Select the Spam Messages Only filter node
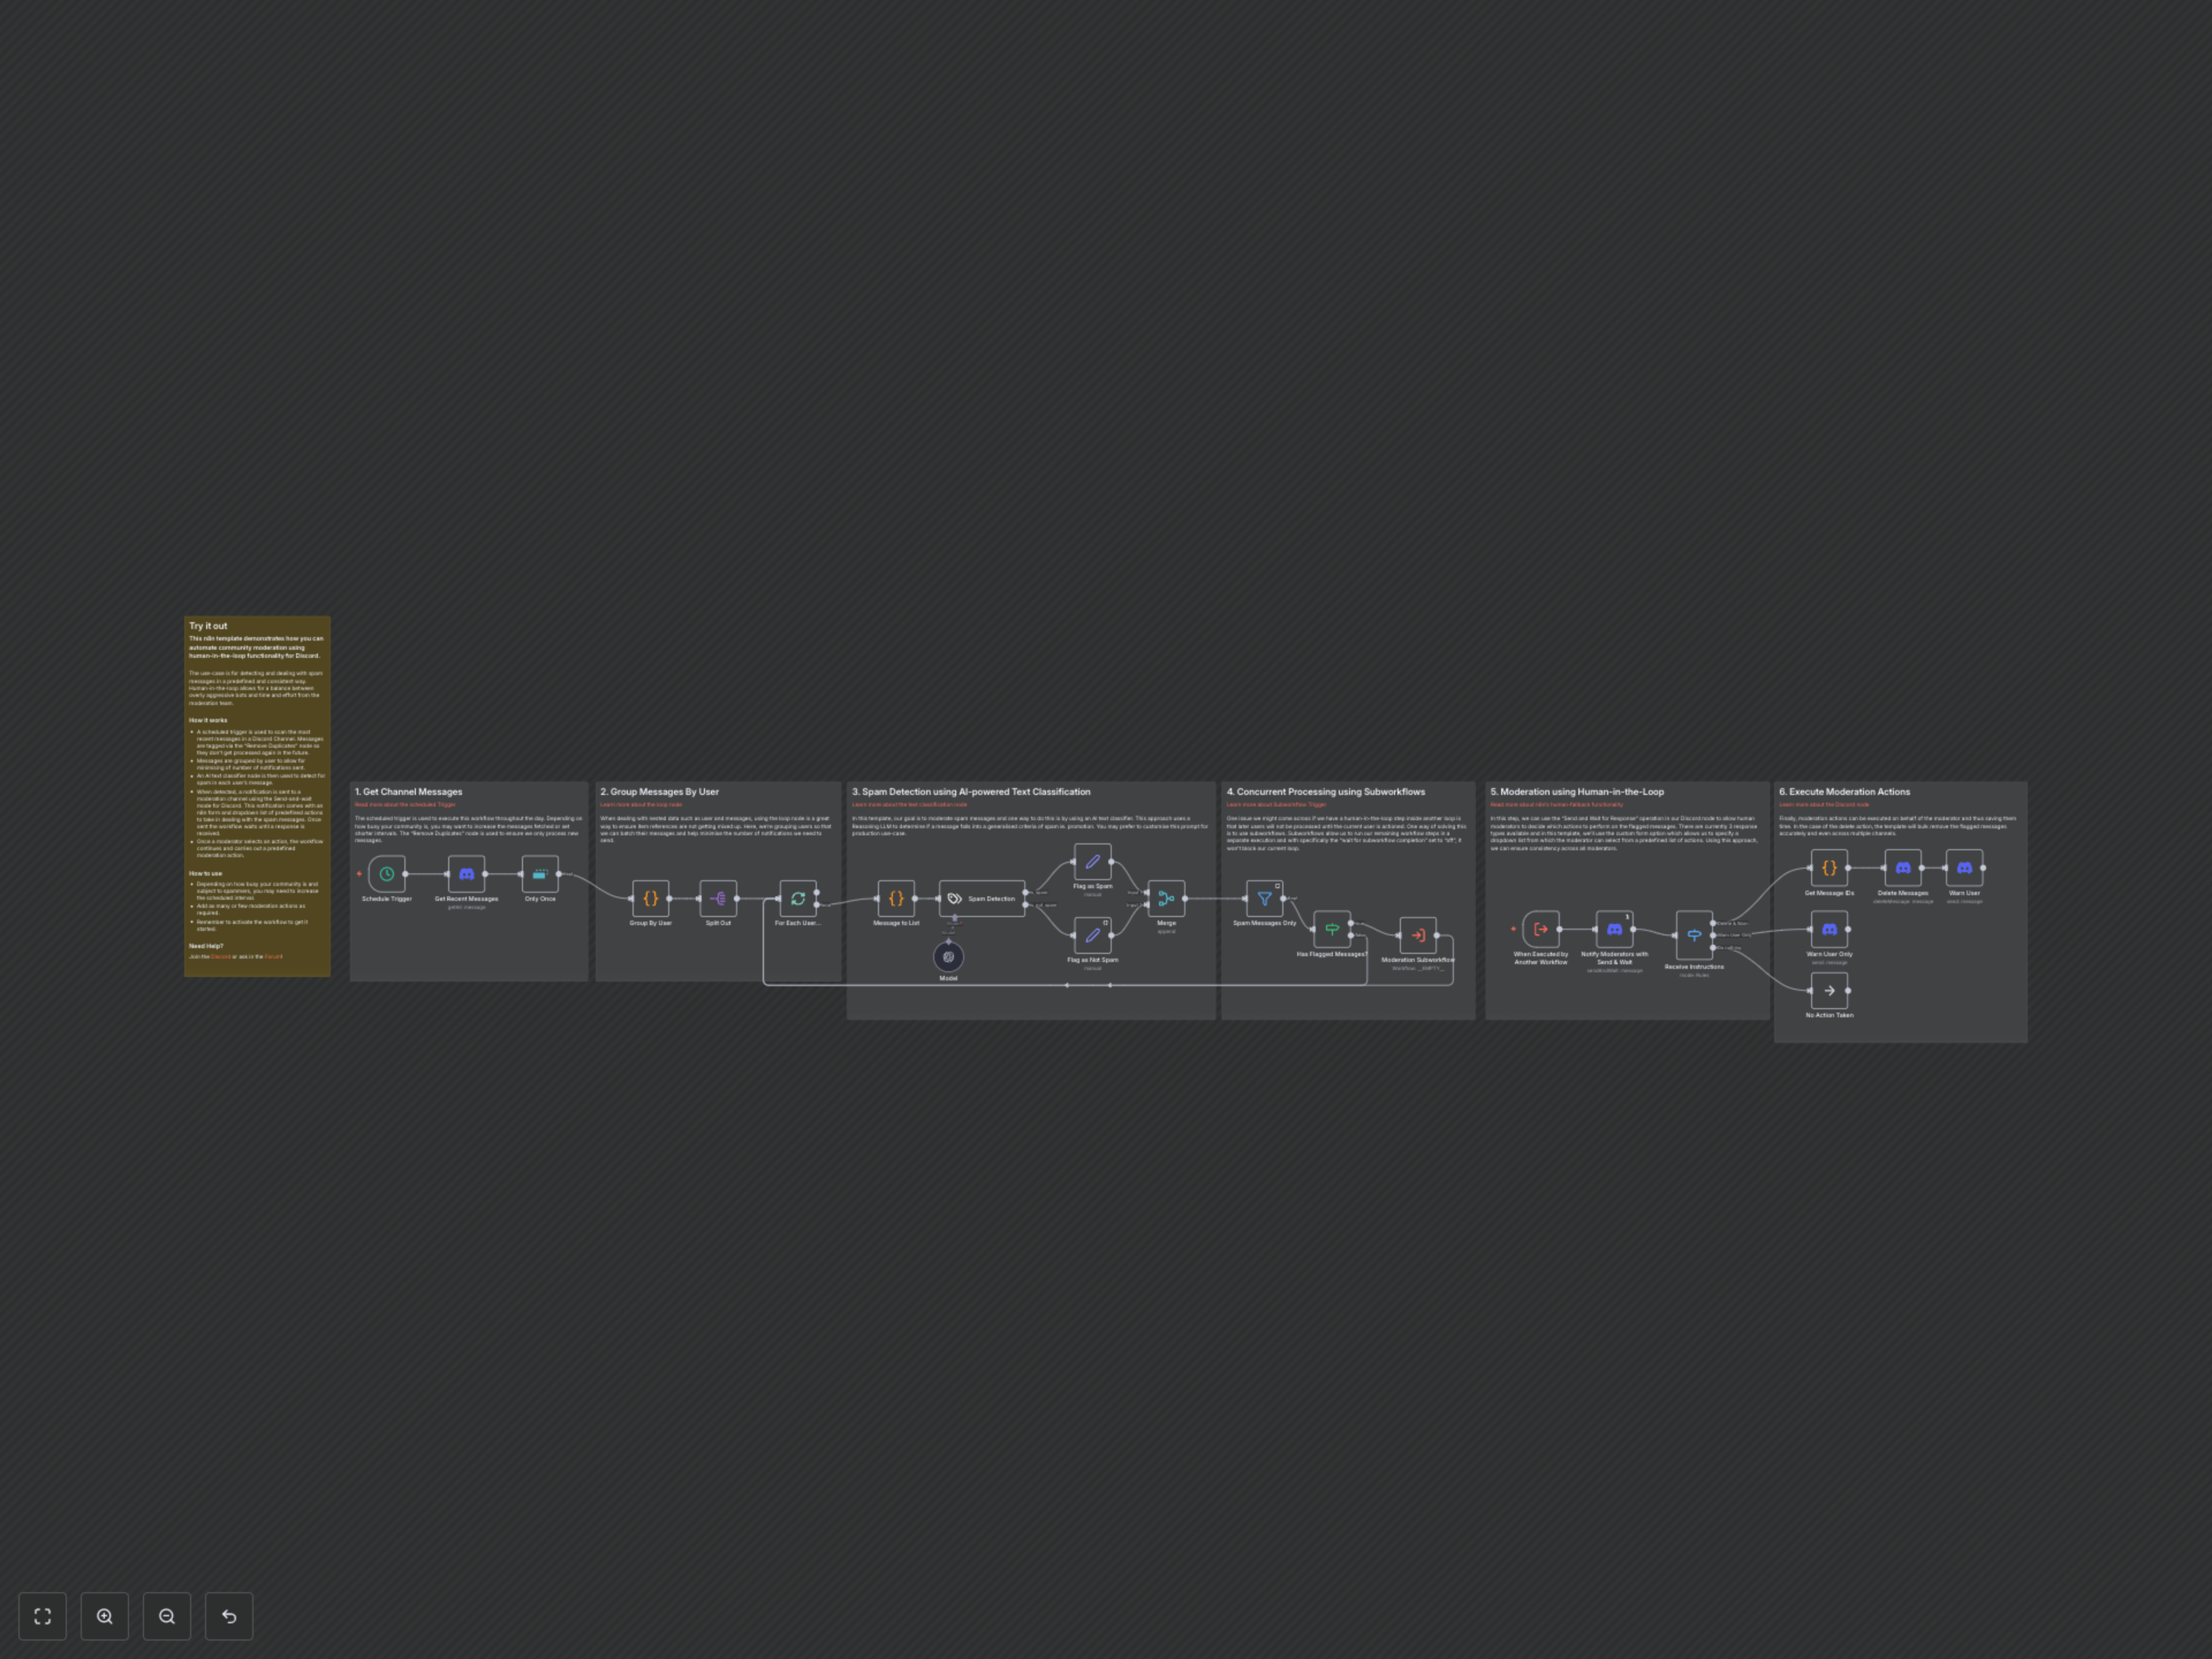 [x=1265, y=898]
